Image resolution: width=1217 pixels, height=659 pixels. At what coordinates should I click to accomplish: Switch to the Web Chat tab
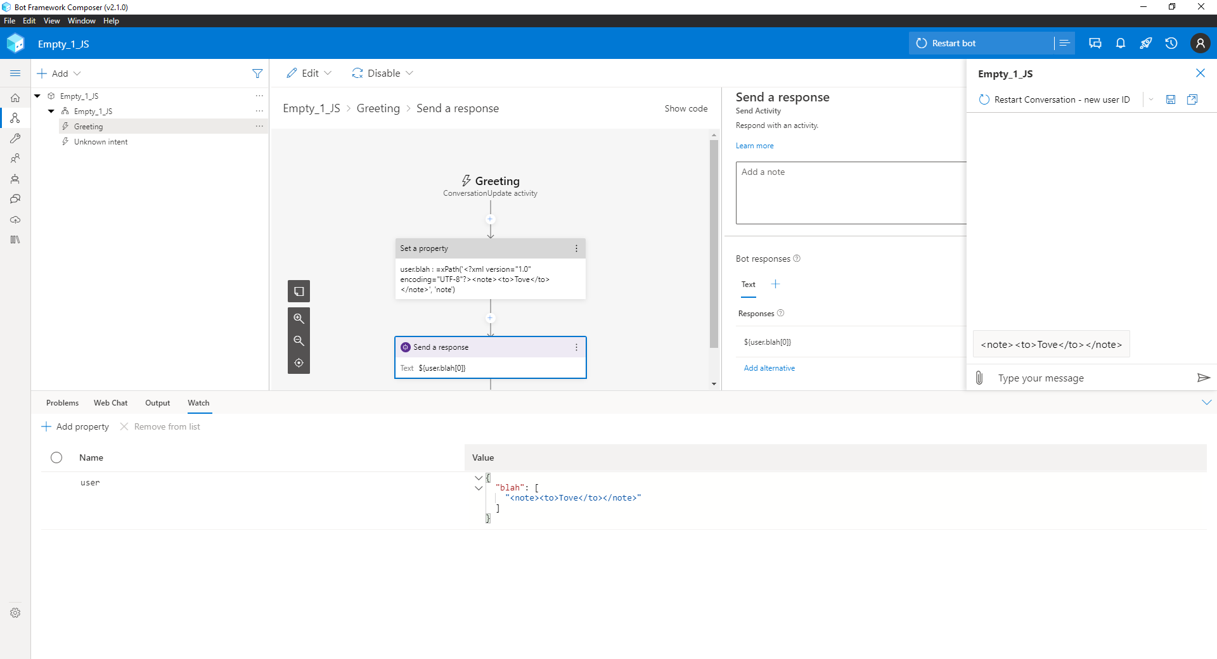(x=110, y=403)
